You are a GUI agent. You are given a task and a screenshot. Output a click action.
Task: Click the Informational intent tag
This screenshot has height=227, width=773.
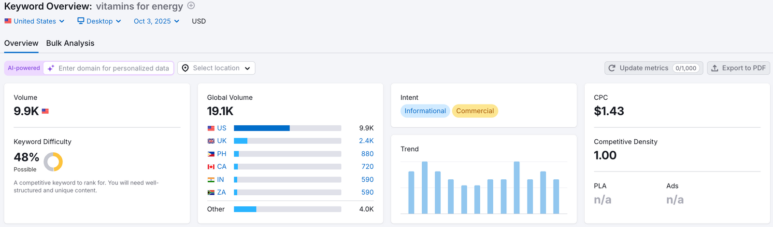pyautogui.click(x=425, y=111)
